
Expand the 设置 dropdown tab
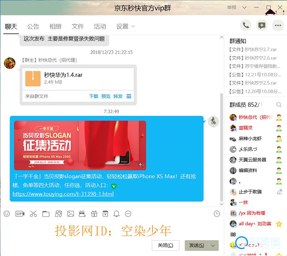[126, 26]
